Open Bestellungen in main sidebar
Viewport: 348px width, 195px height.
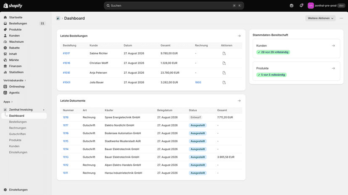18,23
